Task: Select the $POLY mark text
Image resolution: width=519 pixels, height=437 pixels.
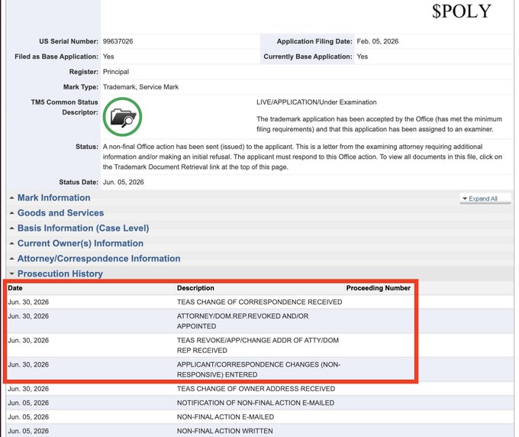Action: point(462,11)
